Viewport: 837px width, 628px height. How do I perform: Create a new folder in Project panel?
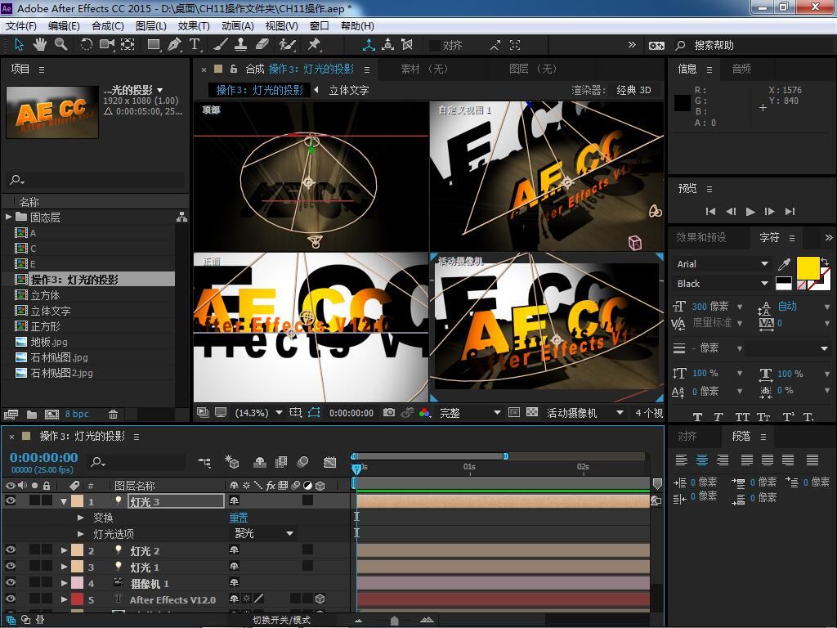tap(32, 415)
